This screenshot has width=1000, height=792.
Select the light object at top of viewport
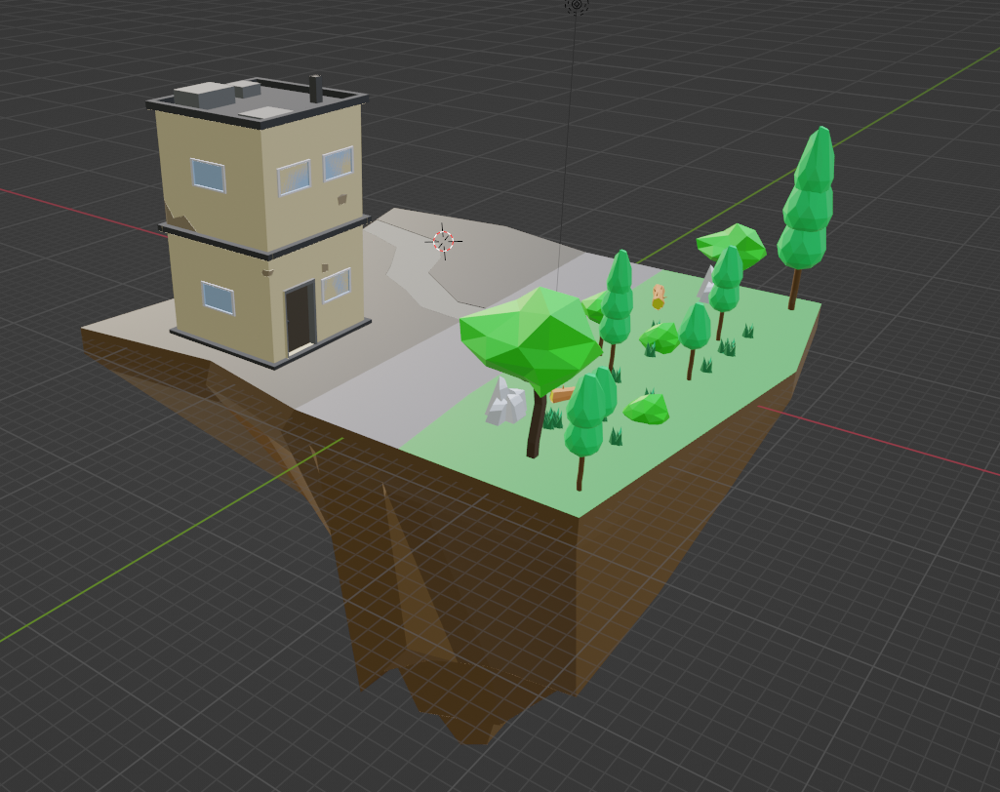[x=576, y=5]
